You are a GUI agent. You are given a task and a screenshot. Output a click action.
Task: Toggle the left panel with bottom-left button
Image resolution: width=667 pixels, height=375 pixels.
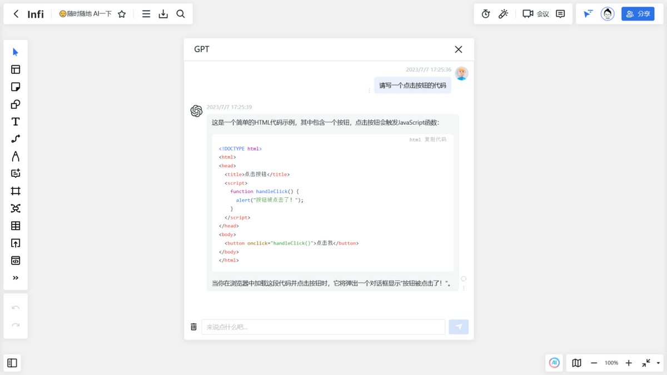[12, 363]
